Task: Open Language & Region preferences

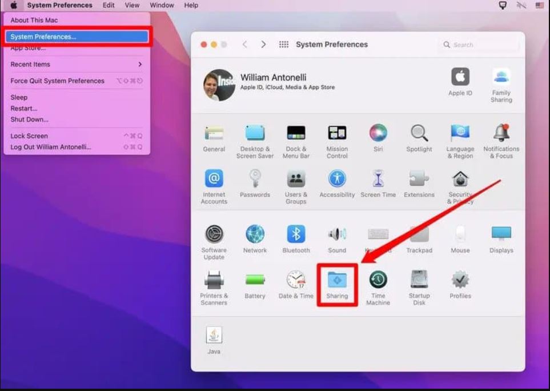Action: (x=460, y=141)
